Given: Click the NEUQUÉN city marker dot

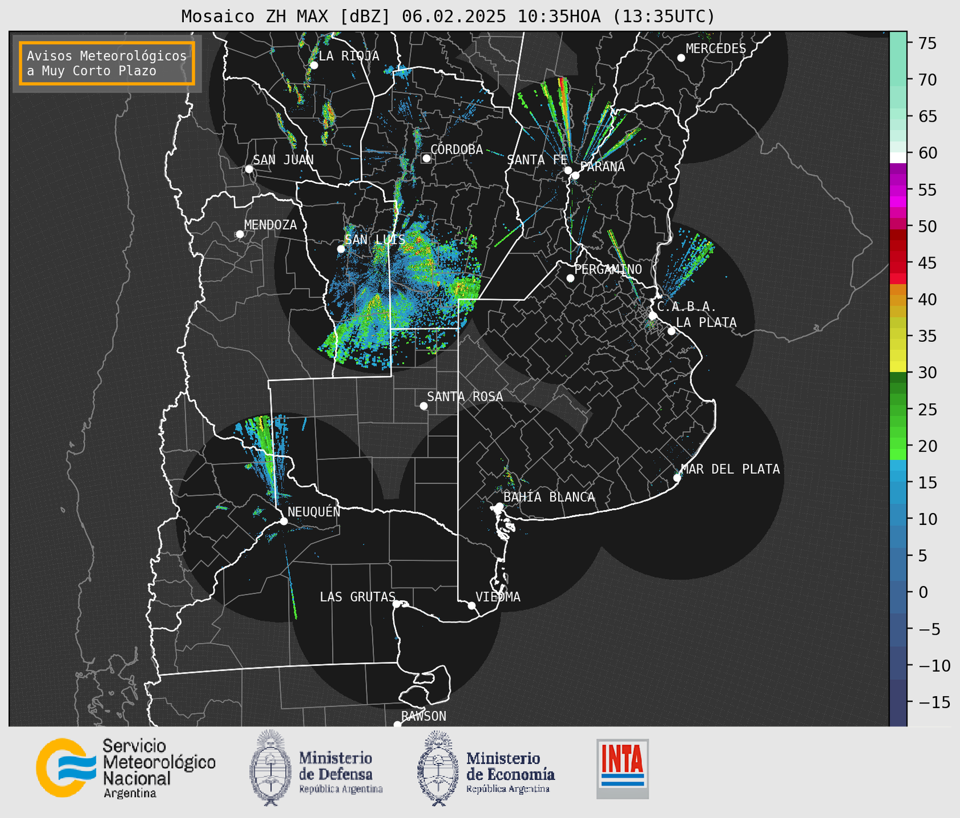Looking at the screenshot, I should coord(283,521).
